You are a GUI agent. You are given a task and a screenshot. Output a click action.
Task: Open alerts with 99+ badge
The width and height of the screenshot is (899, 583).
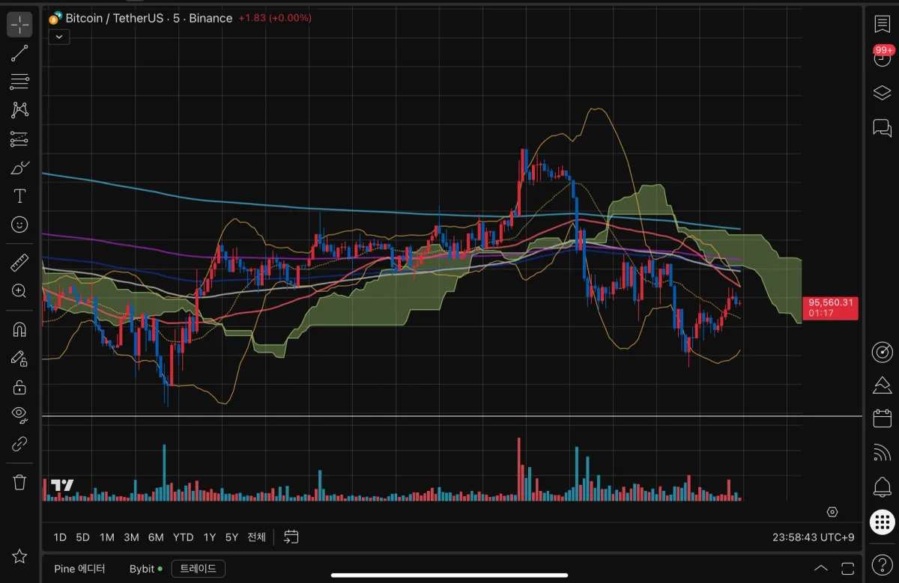[x=882, y=57]
